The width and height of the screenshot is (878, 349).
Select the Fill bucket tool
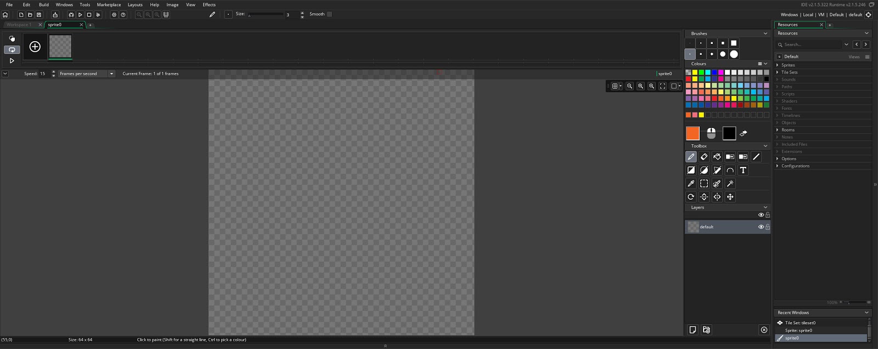717,157
